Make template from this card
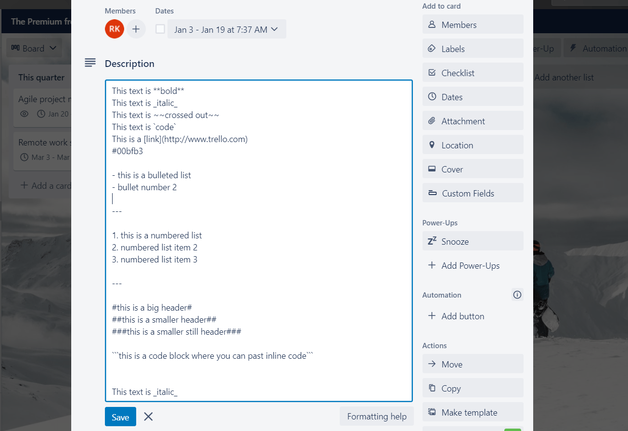Screen dimensions: 628x431 (x=473, y=412)
